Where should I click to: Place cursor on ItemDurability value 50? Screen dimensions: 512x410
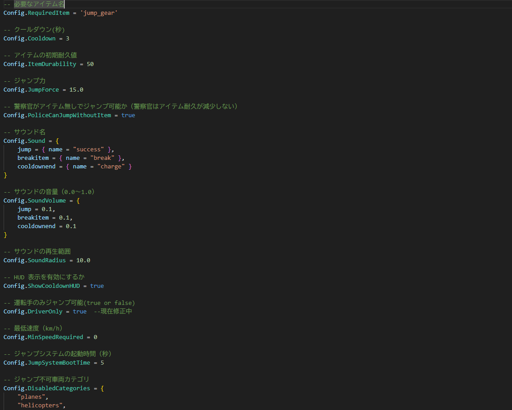coord(90,64)
